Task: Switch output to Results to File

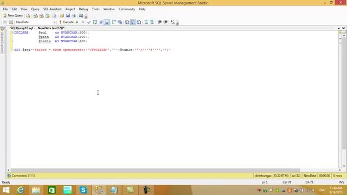Action: point(139,22)
